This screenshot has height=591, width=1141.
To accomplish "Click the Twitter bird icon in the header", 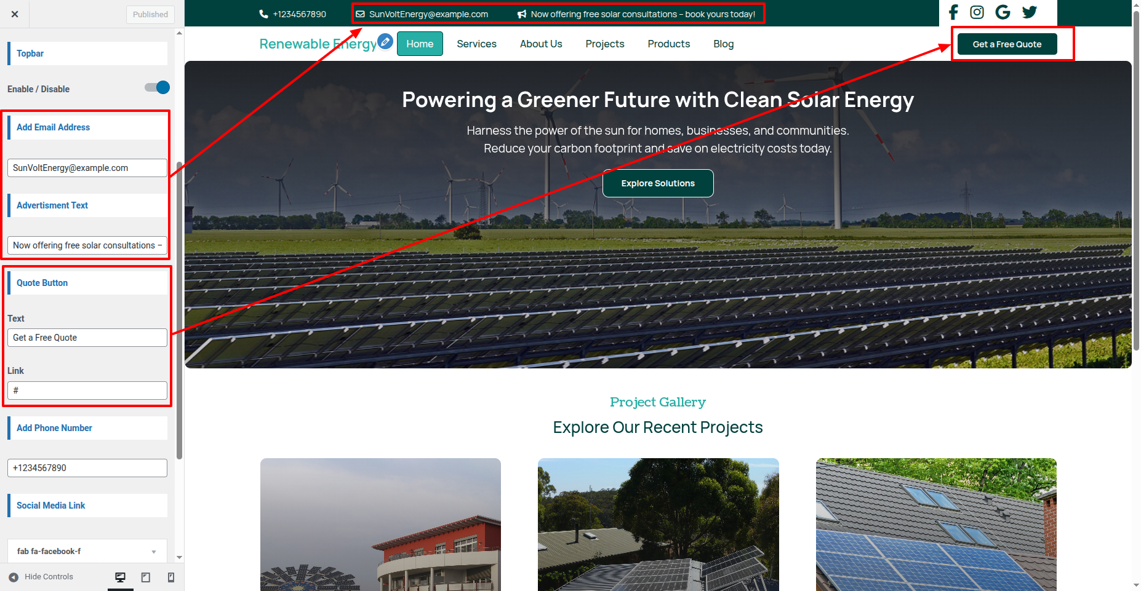I will [1029, 12].
